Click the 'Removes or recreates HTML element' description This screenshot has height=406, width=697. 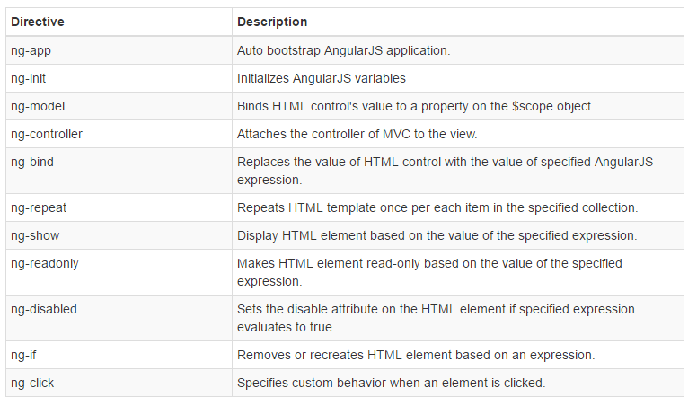pyautogui.click(x=415, y=355)
